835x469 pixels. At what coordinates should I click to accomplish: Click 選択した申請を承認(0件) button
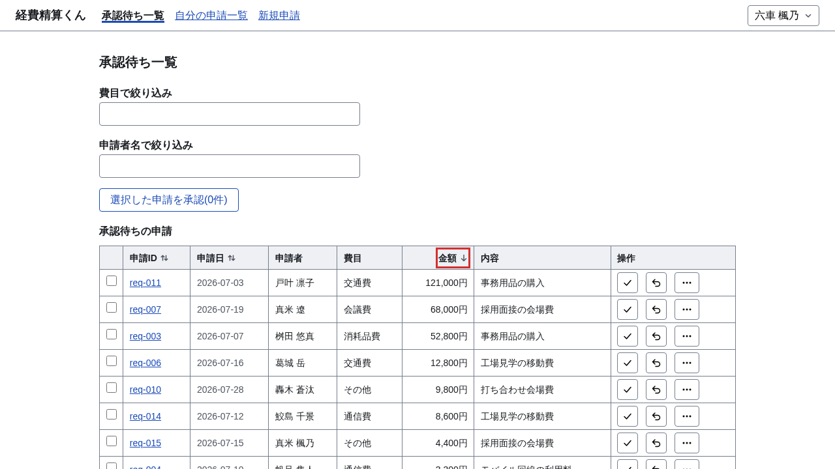(x=169, y=200)
